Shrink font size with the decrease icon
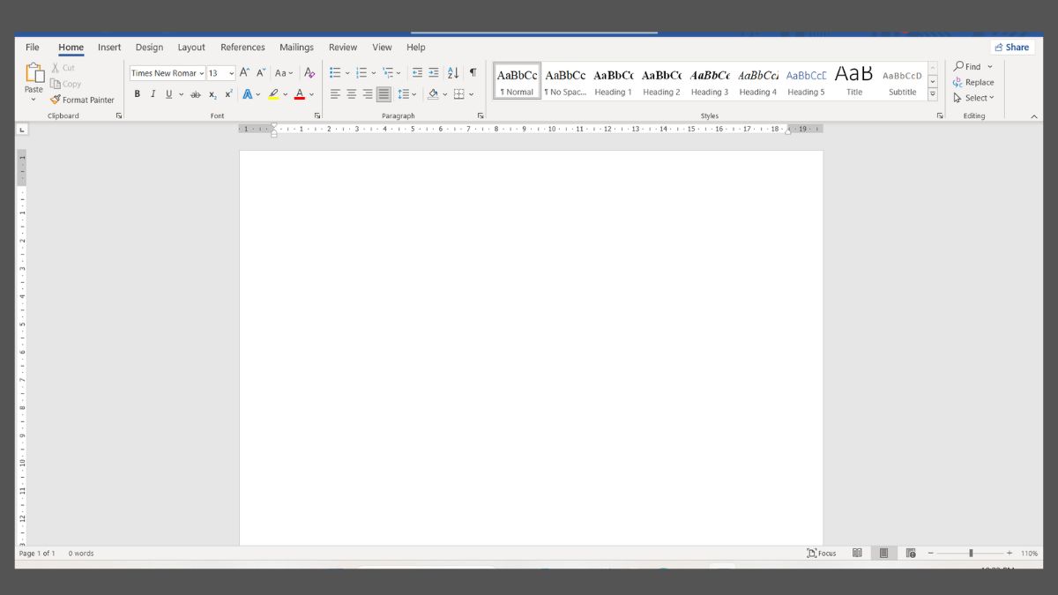1058x595 pixels. 261,73
